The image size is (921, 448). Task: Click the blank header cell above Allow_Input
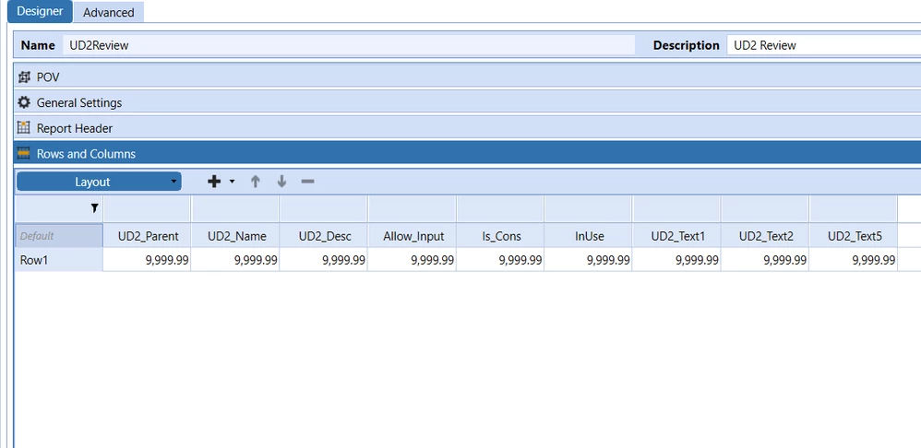pyautogui.click(x=413, y=208)
